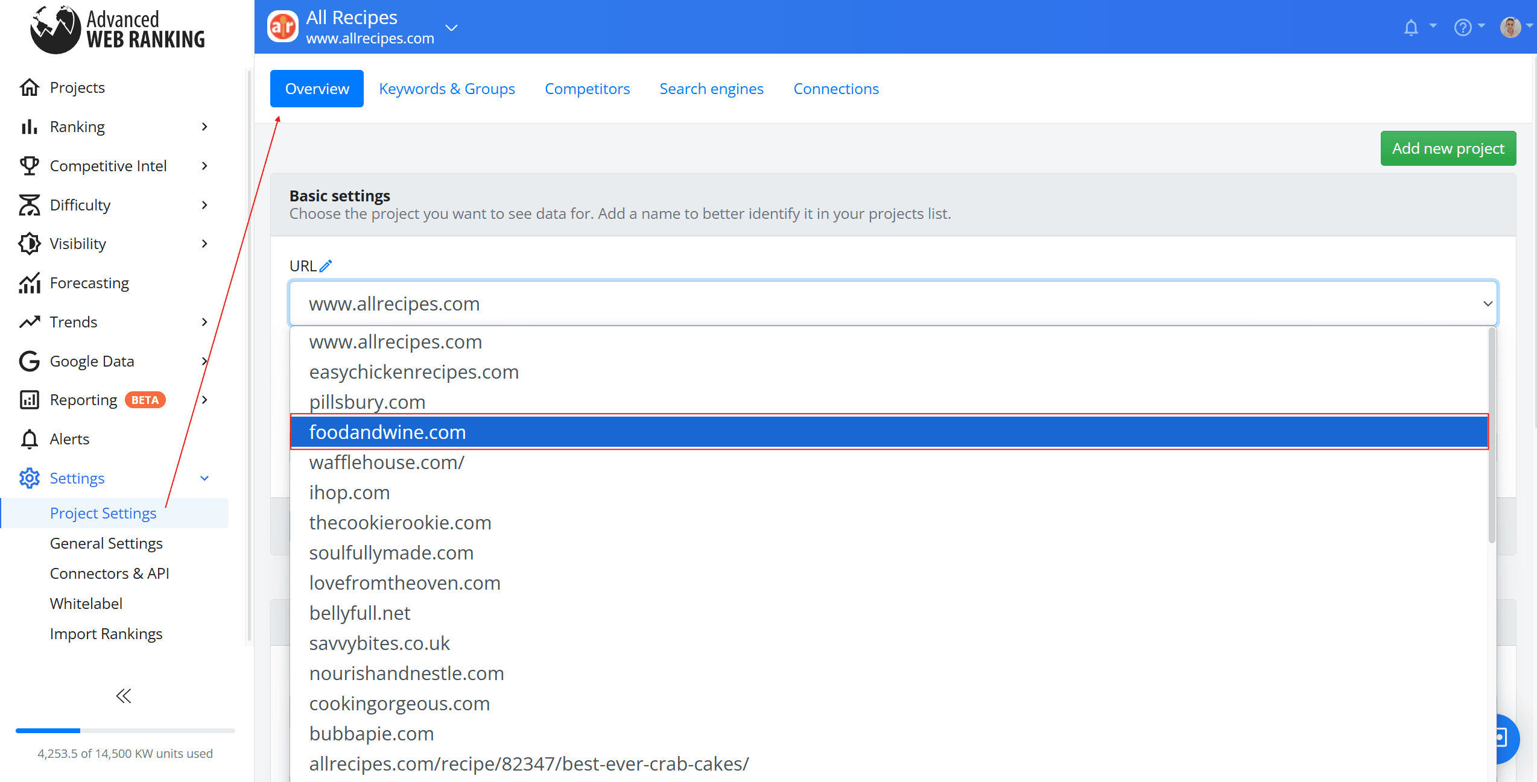Open Import Rankings page
Viewport: 1537px width, 782px height.
106,634
